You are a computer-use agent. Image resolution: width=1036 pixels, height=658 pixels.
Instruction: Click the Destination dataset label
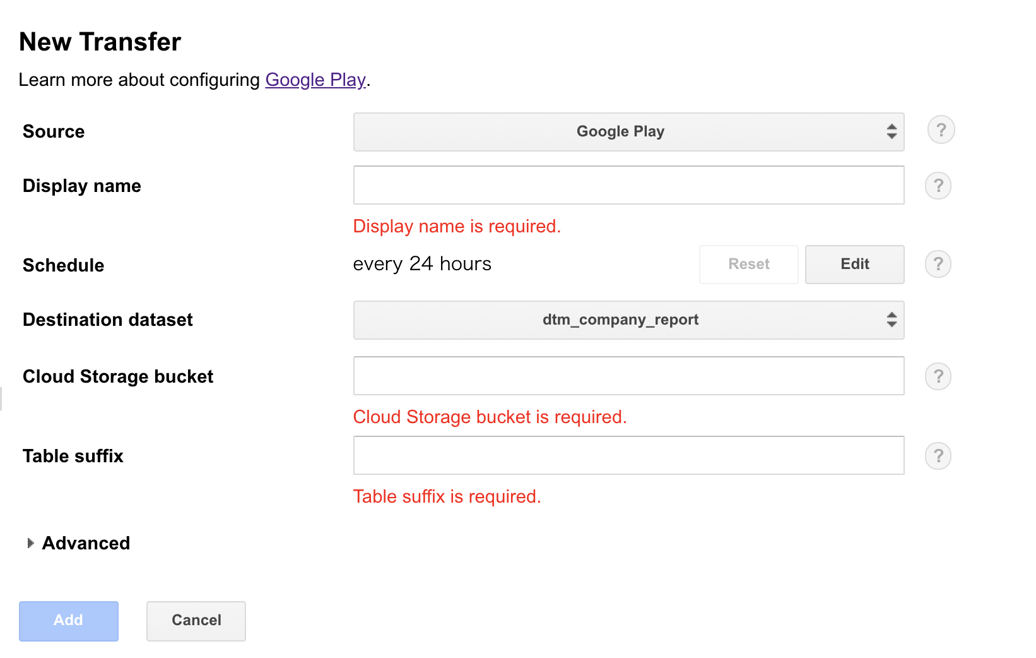pyautogui.click(x=108, y=320)
